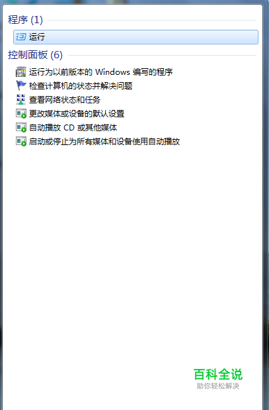Click the icon beside 启动或停止为所有媒体和设备使用自动播放
The height and width of the screenshot is (410, 269).
21,142
